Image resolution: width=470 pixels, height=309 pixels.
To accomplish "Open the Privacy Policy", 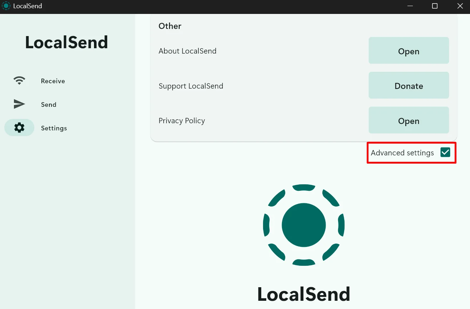I will click(x=409, y=121).
